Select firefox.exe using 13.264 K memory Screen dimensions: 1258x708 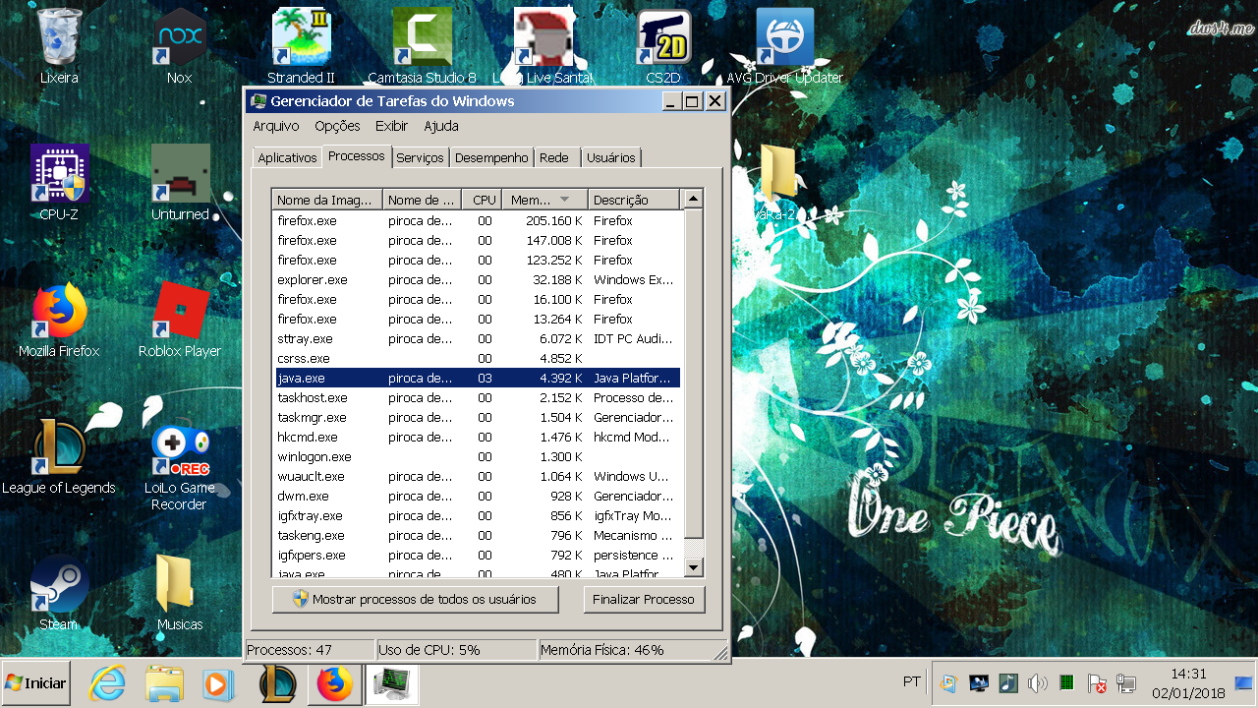pyautogui.click(x=476, y=319)
